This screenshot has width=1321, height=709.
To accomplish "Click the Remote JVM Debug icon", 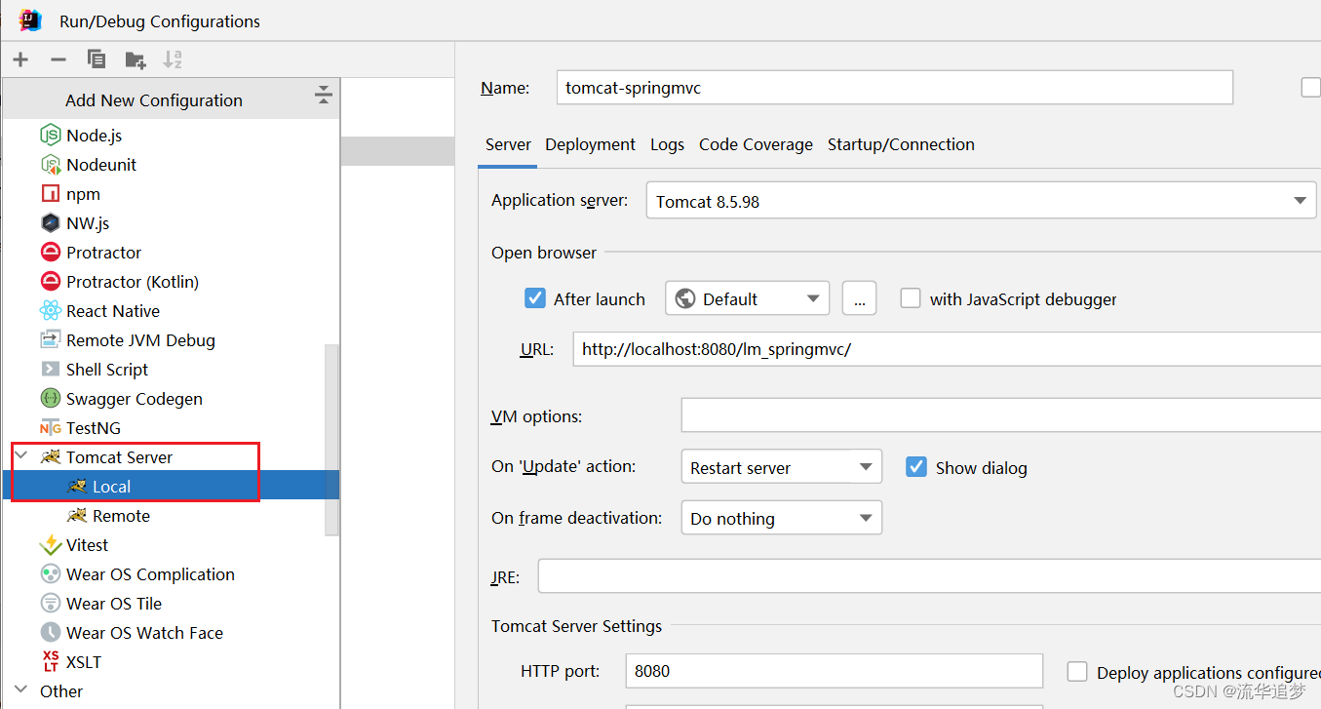I will click(51, 340).
